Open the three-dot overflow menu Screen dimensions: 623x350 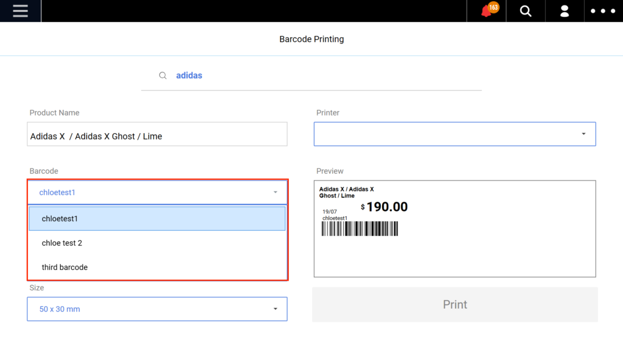pos(603,10)
